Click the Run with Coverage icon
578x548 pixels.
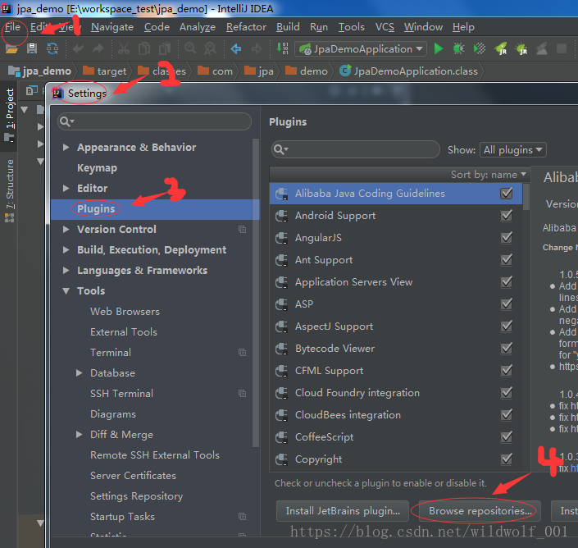(x=480, y=48)
